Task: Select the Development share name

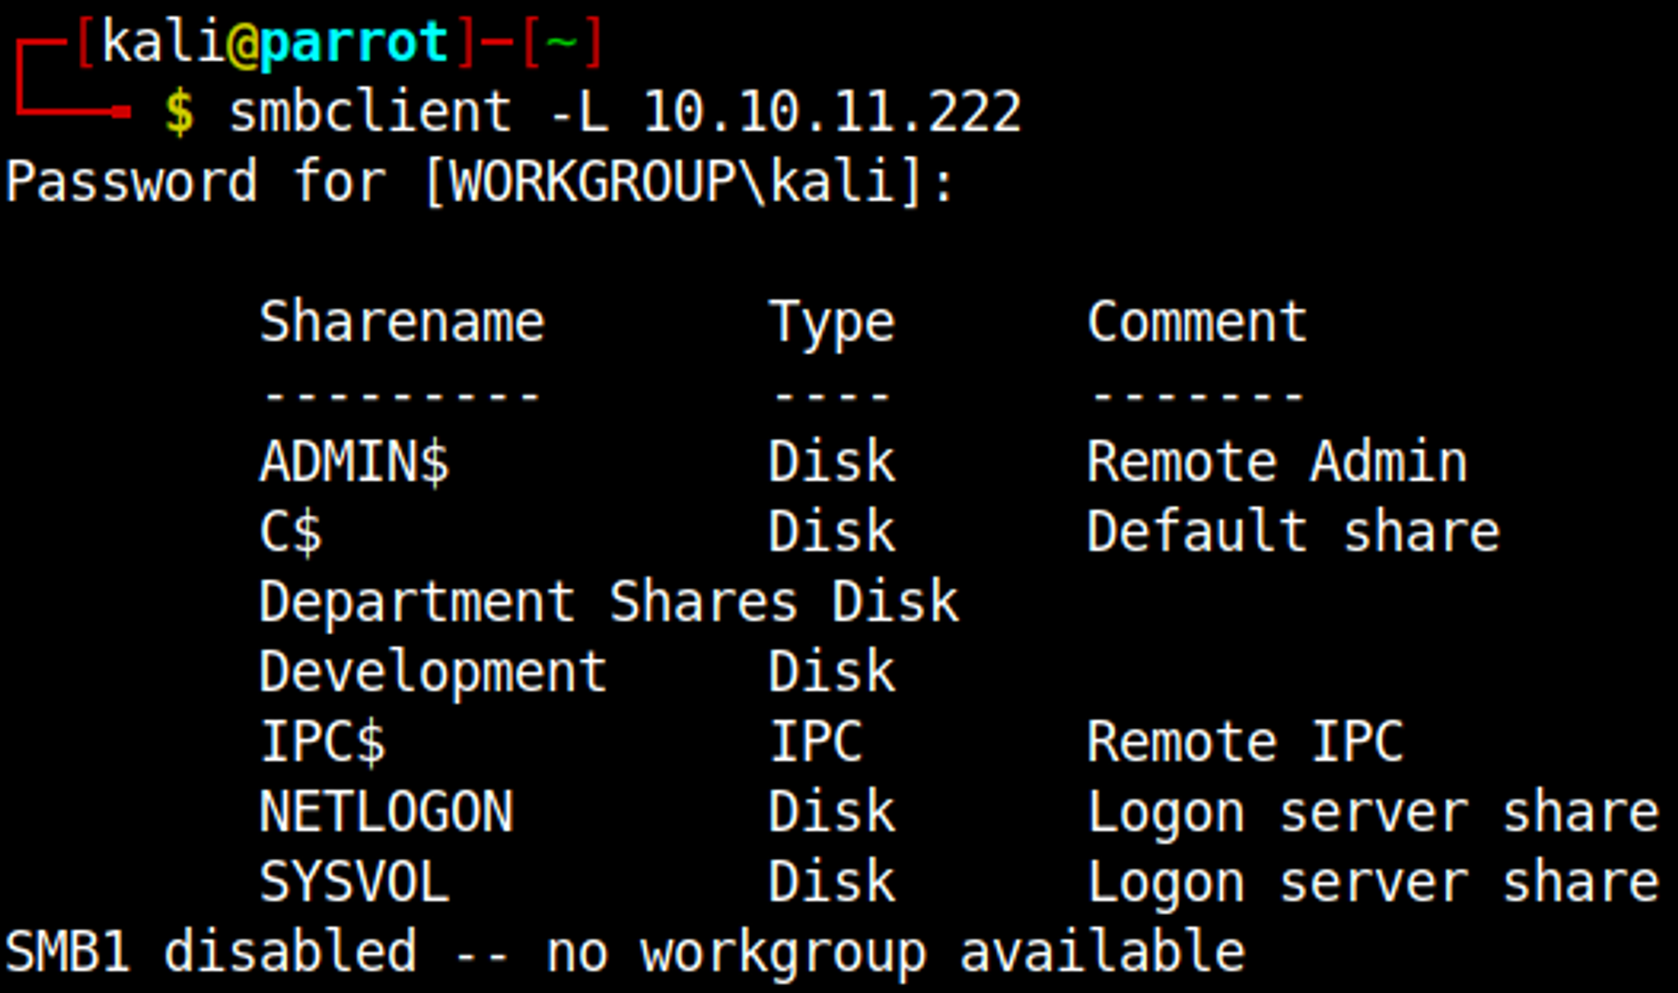Action: click(433, 673)
